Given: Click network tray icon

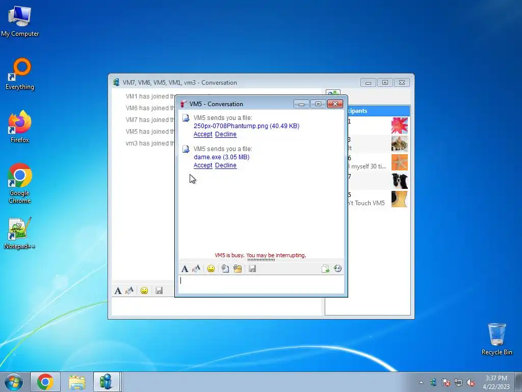Looking at the screenshot, I should [458, 382].
